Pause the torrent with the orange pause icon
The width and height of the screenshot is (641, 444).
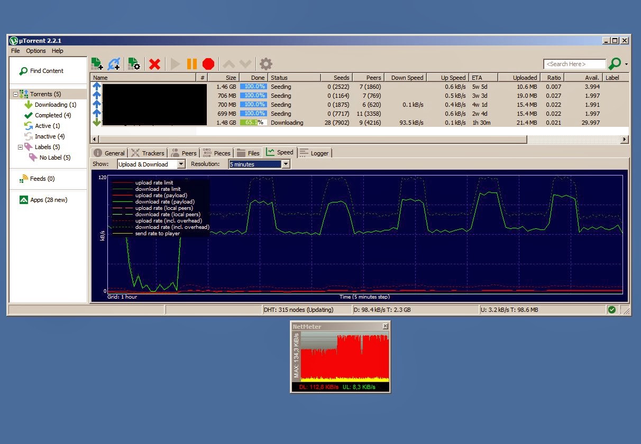192,64
